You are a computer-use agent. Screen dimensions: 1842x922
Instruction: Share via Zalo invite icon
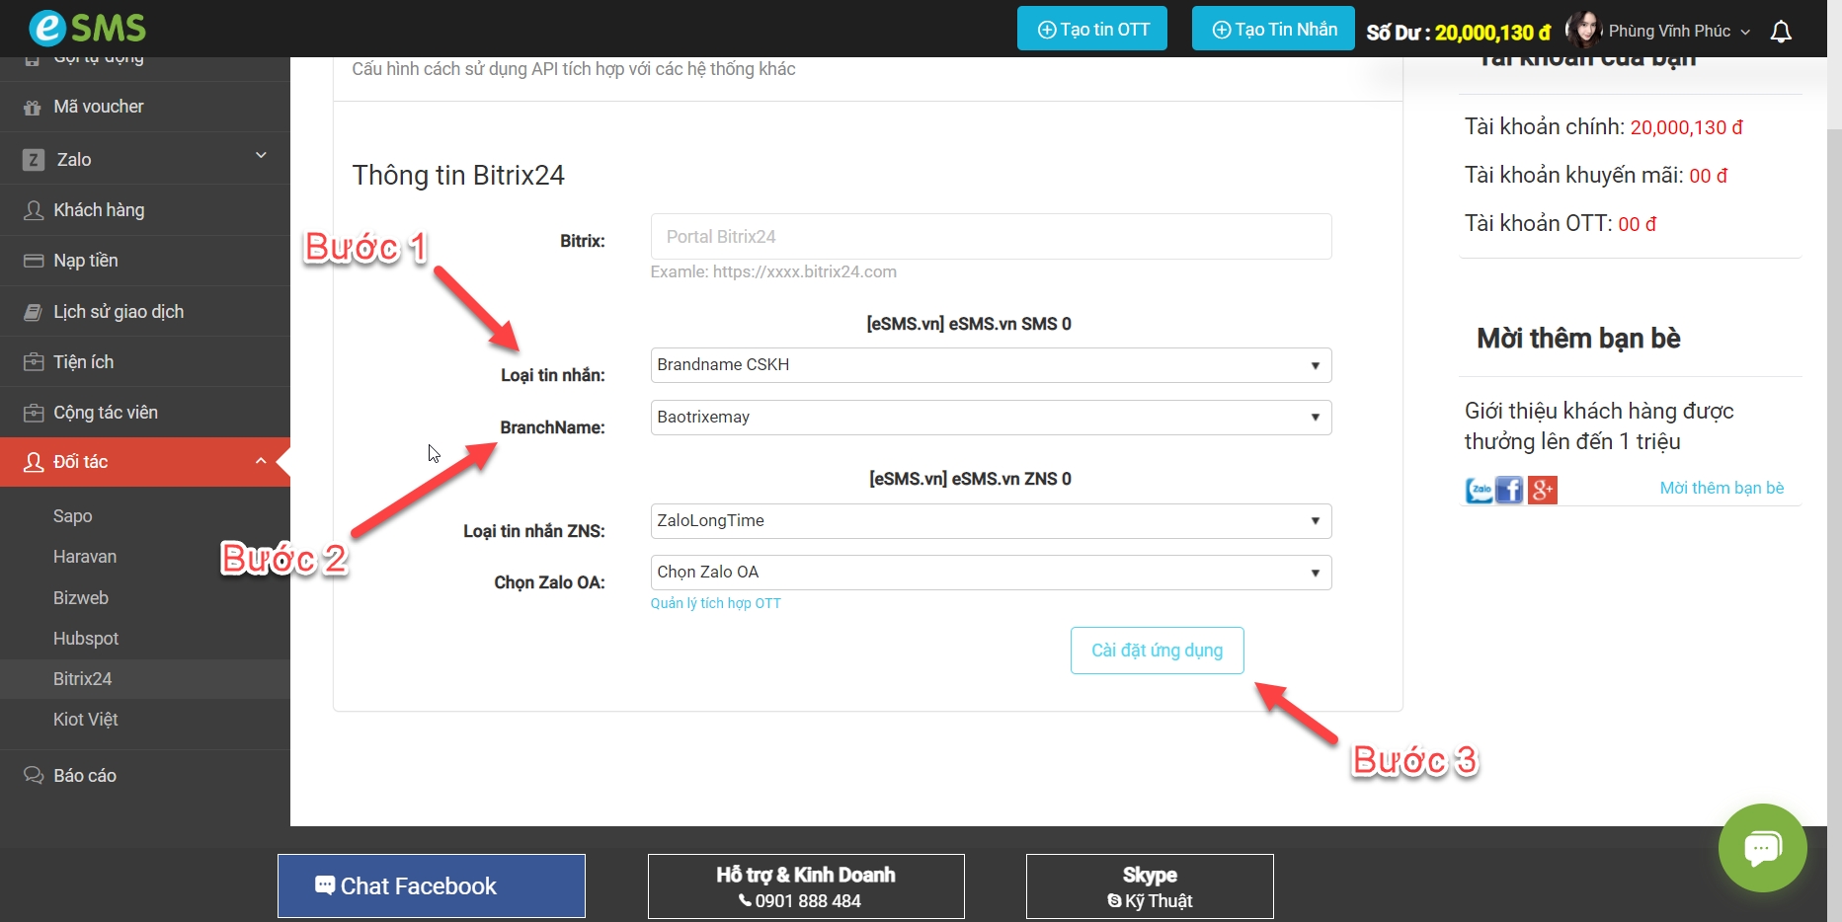[x=1479, y=490]
